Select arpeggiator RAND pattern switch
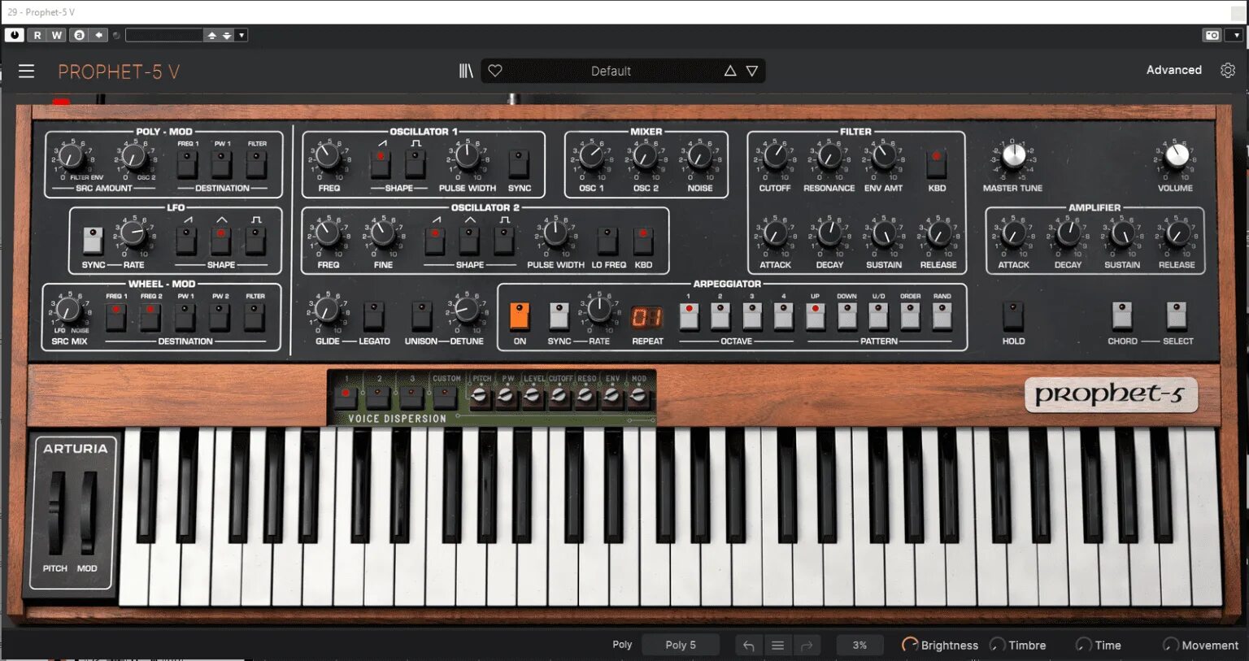 [942, 316]
